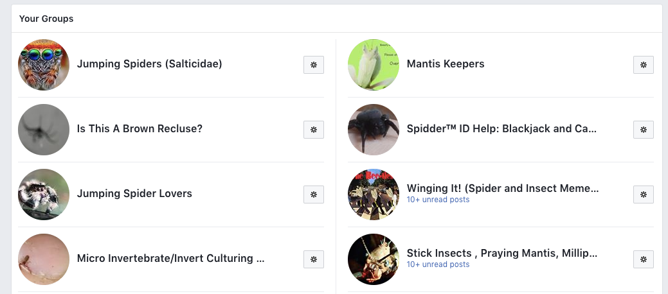Open gear menu for Winging It! group
The height and width of the screenshot is (294, 668).
tap(644, 195)
